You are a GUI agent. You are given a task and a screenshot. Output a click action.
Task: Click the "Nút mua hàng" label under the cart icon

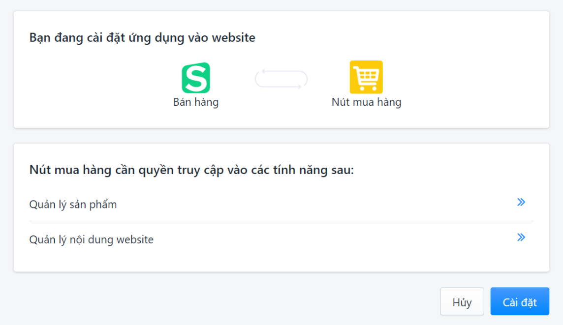[x=367, y=102]
